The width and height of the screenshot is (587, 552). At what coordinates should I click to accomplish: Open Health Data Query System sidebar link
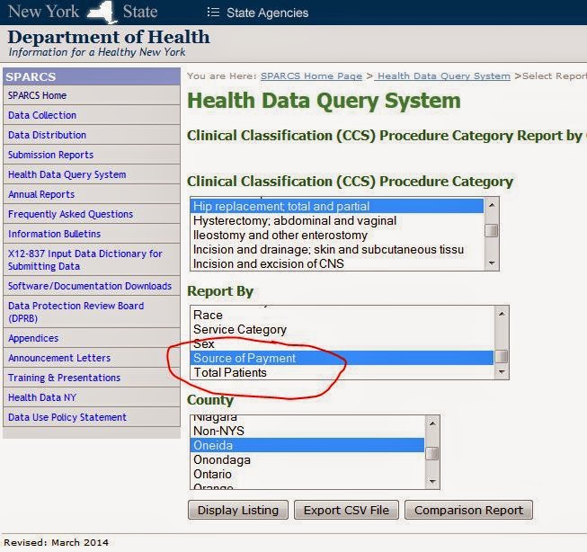tap(67, 175)
